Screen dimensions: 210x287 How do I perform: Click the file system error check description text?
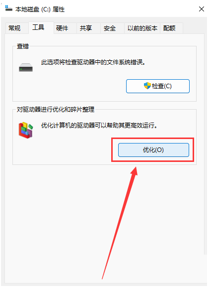[x=93, y=62]
